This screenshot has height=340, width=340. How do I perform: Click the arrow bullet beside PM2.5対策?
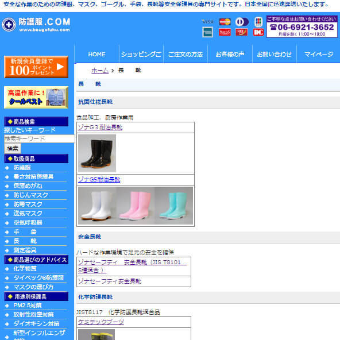coord(7,306)
